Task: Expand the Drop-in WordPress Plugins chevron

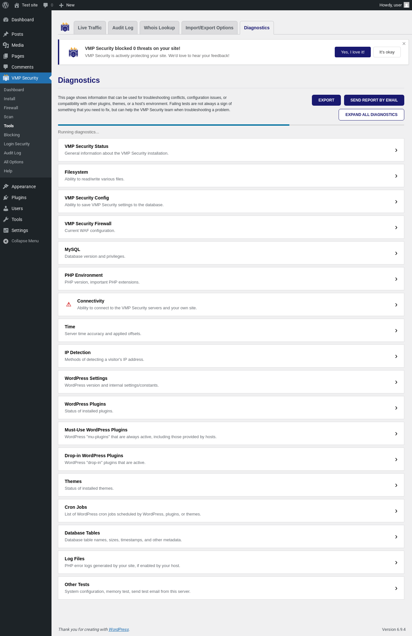Action: tap(396, 459)
